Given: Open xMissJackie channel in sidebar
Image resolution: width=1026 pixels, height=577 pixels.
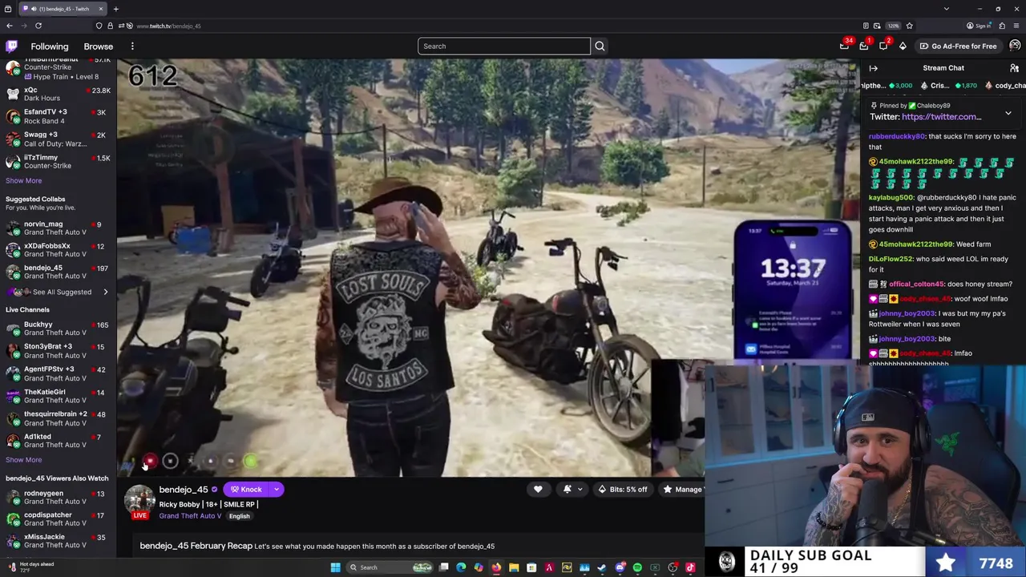Looking at the screenshot, I should [56, 541].
